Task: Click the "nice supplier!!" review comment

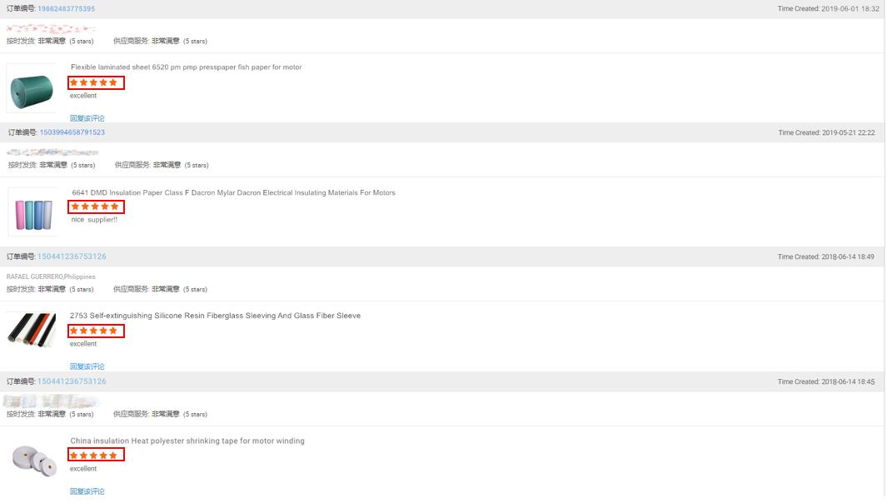Action: [x=94, y=220]
